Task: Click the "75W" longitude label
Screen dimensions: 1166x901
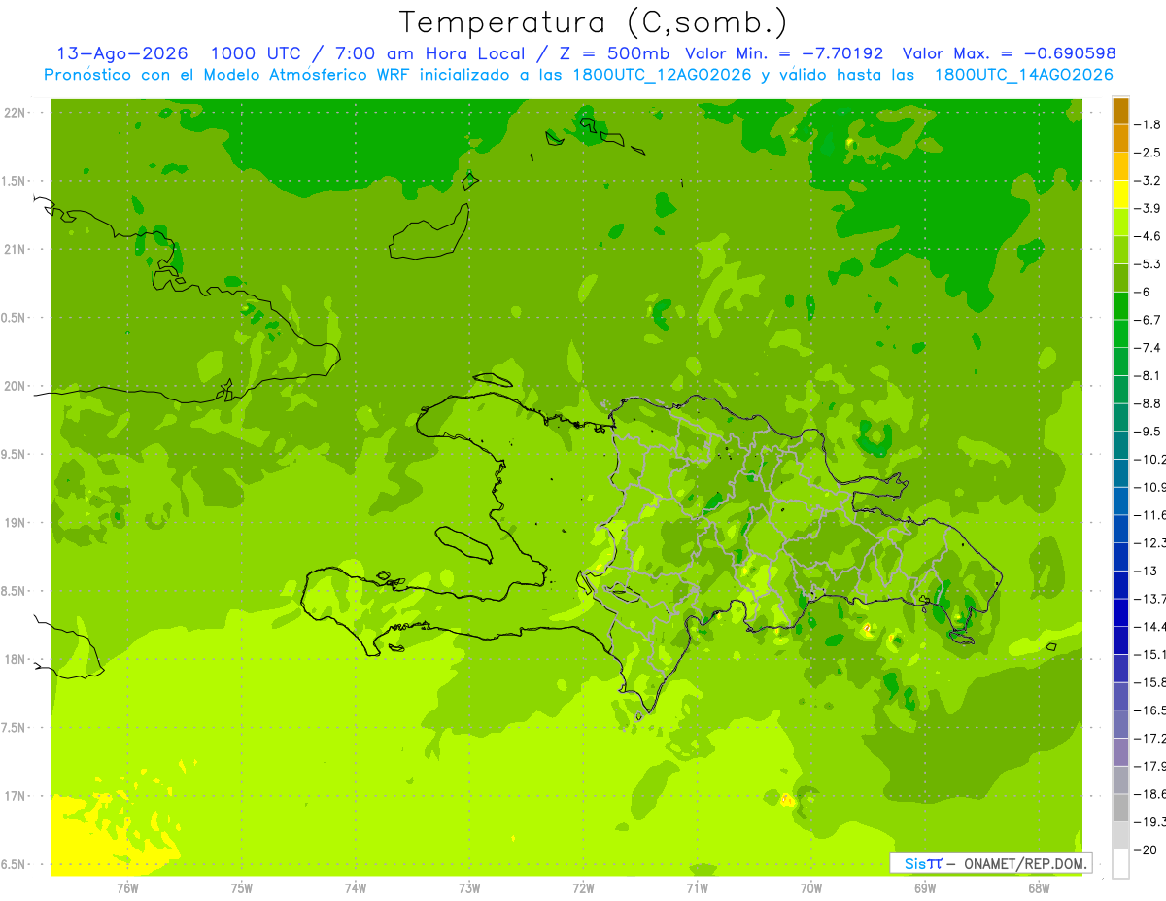Action: [242, 887]
